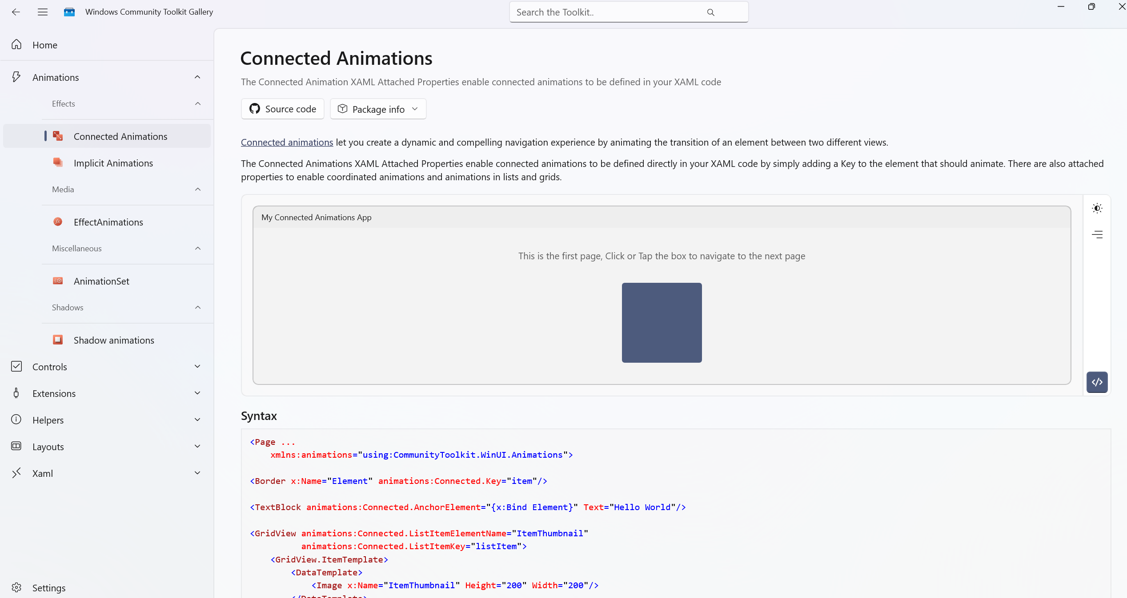Click the AnimationSet item icon
1127x598 pixels.
pyautogui.click(x=58, y=281)
